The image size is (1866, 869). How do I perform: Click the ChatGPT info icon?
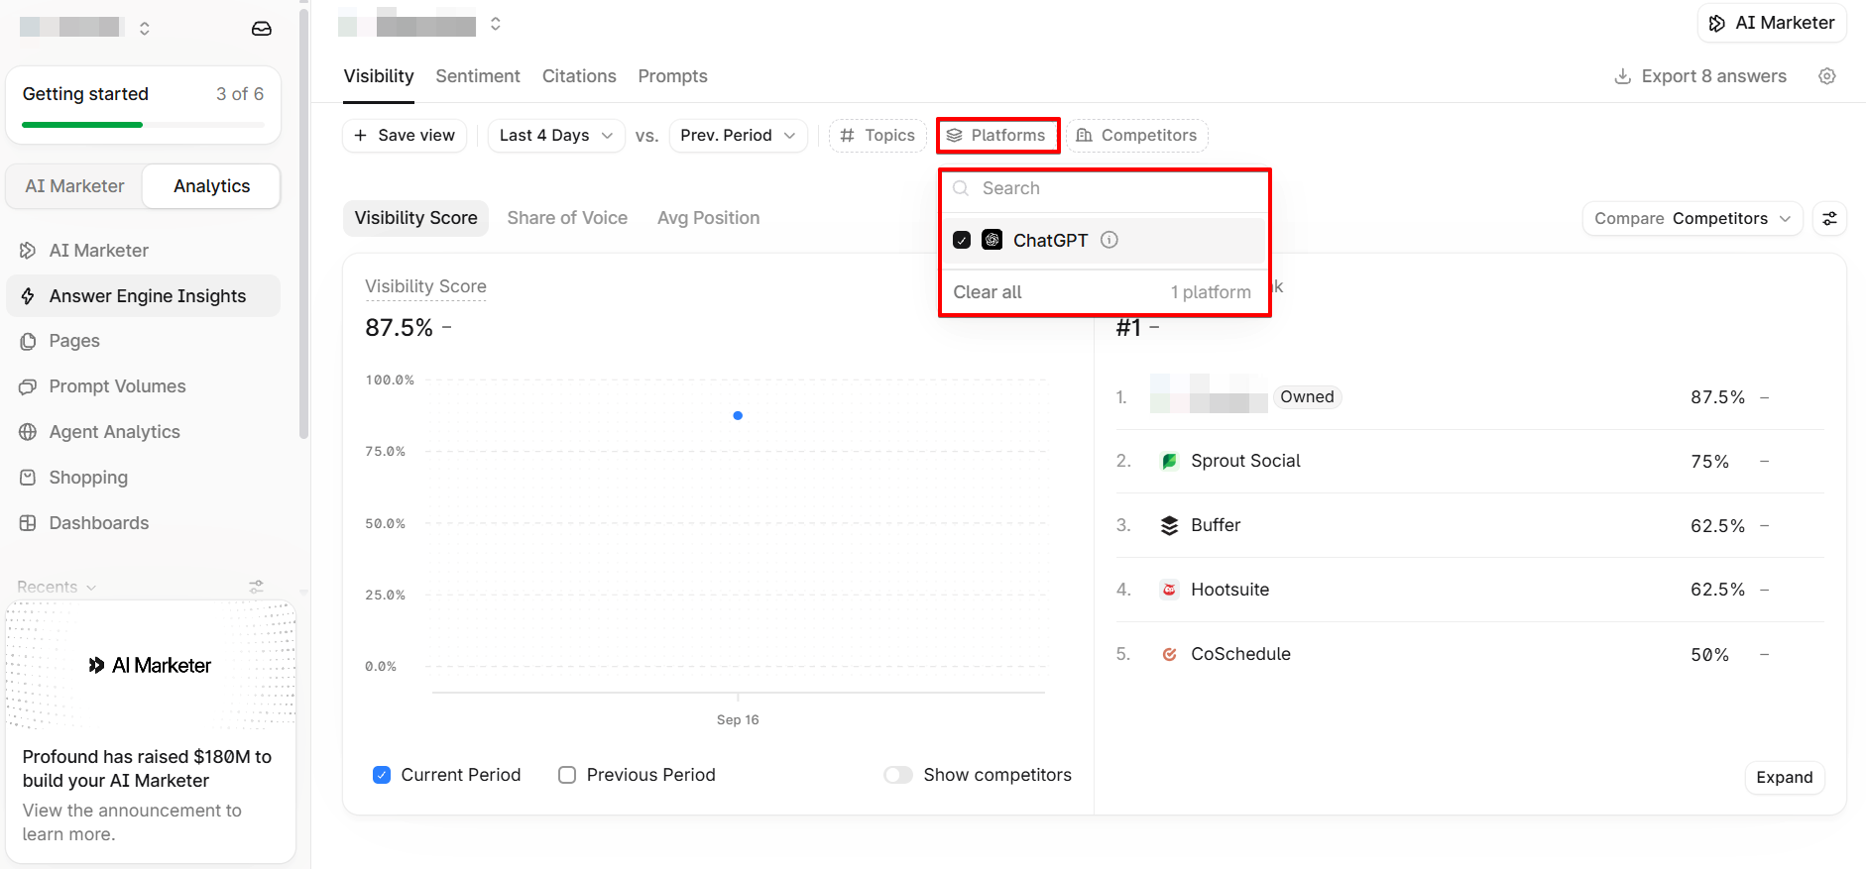(1109, 240)
